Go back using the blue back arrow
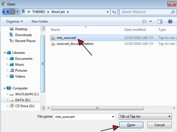The width and height of the screenshot is (177, 132). [6, 12]
